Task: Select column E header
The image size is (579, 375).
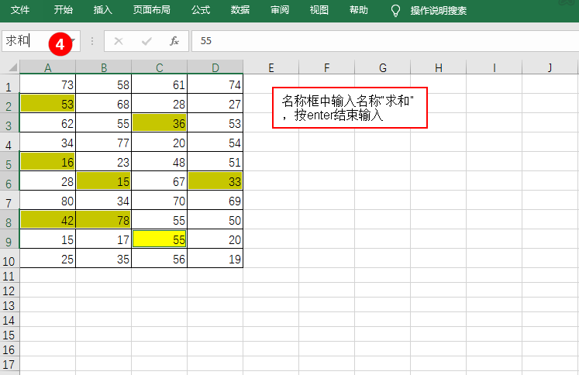Action: 271,67
